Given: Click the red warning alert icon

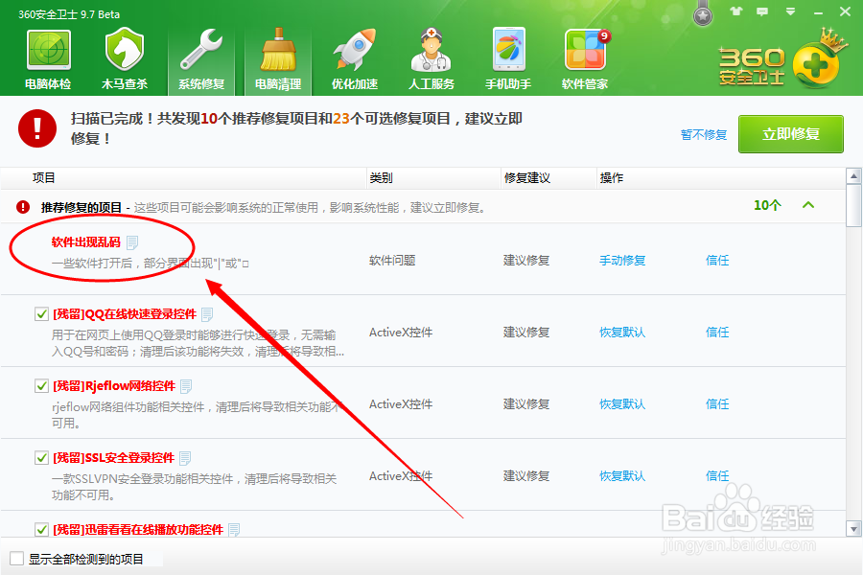Looking at the screenshot, I should (x=36, y=128).
